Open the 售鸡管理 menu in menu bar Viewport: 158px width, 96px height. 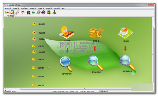tap(49, 8)
